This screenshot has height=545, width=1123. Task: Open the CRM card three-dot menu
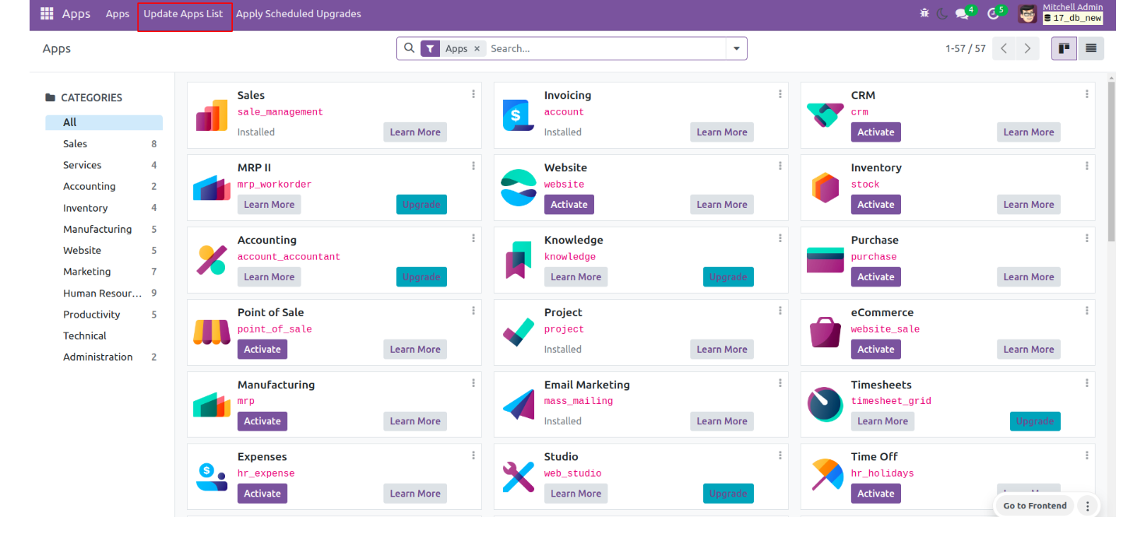point(1087,94)
